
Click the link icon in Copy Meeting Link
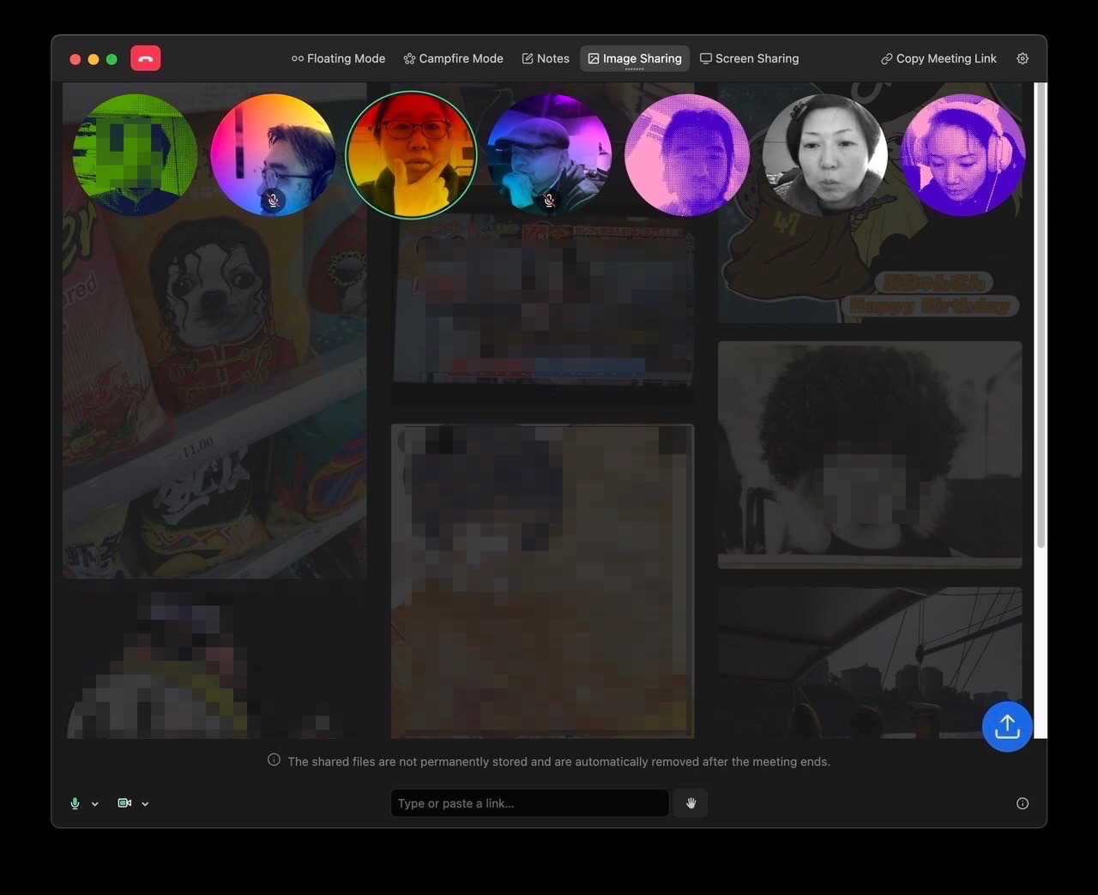887,59
